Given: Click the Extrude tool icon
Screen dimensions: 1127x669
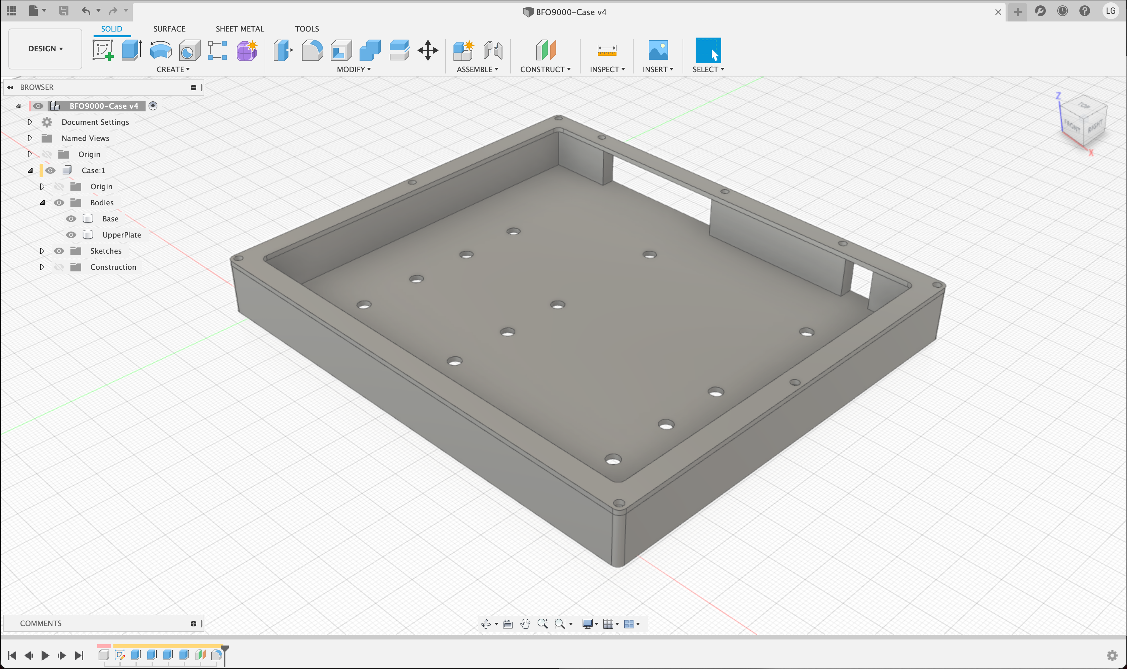Looking at the screenshot, I should pyautogui.click(x=131, y=50).
